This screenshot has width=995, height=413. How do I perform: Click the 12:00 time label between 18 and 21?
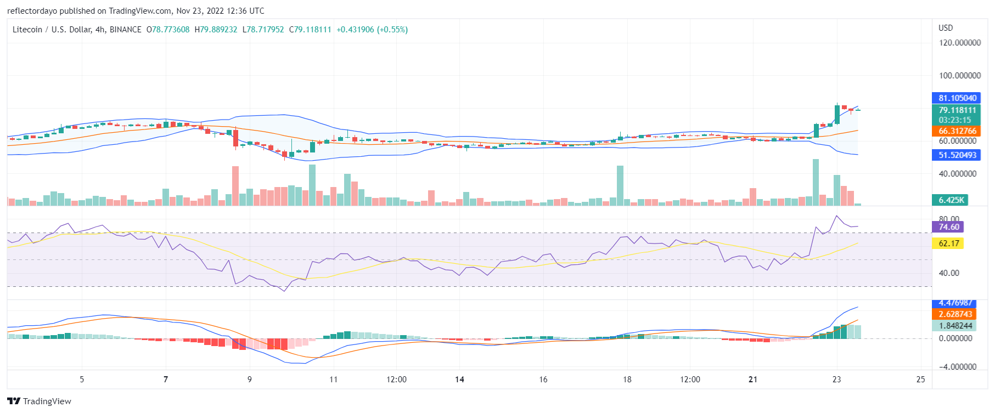690,380
